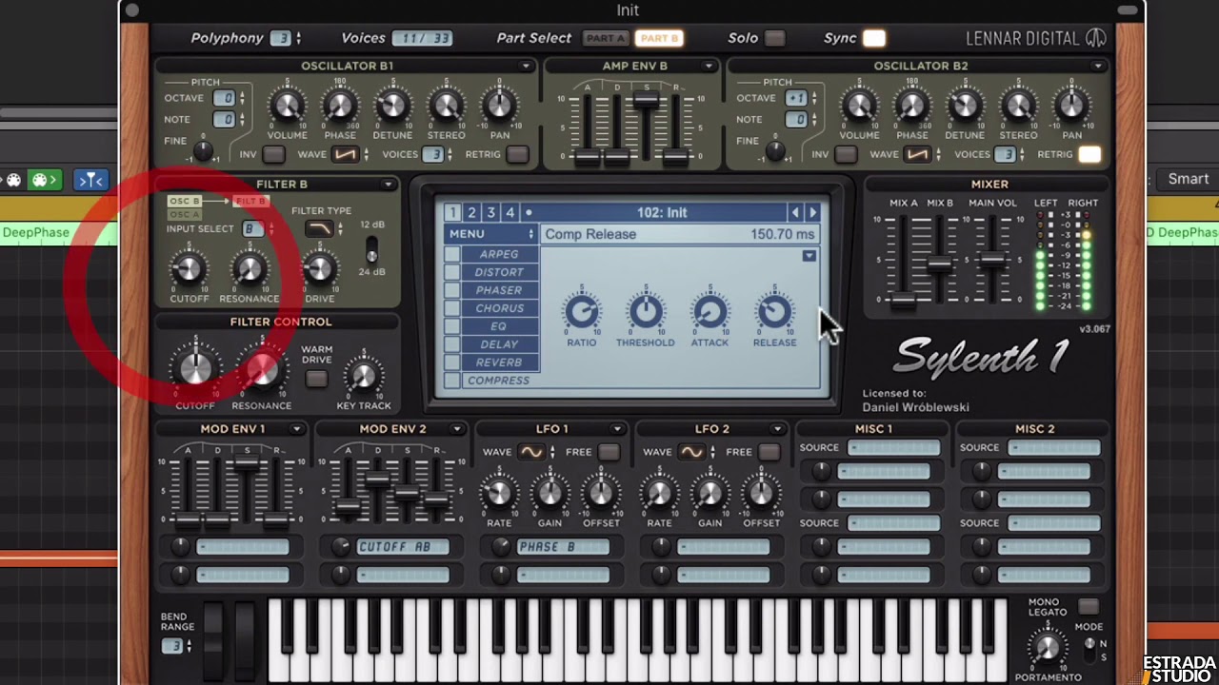
Task: Click the green MIDI icon in the DAW toolbar
Action: coord(43,179)
